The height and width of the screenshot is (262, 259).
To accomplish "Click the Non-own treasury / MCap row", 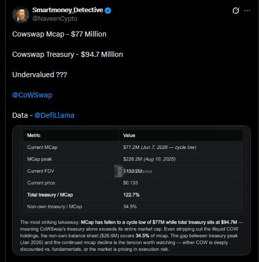I will click(133, 207).
